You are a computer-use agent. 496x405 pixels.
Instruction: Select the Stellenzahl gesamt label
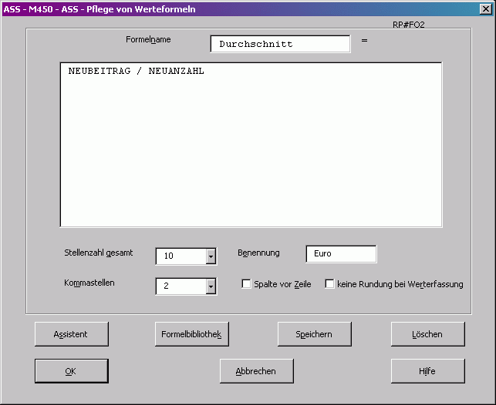coord(98,253)
